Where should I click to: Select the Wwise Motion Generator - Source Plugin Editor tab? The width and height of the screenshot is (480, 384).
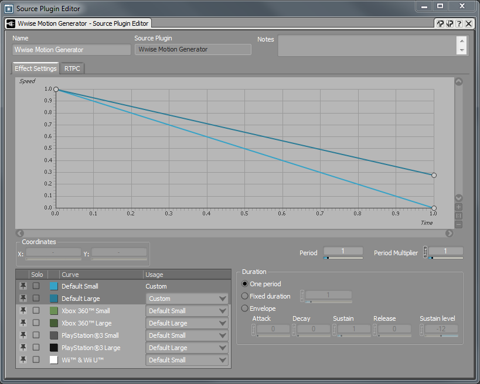click(x=78, y=23)
